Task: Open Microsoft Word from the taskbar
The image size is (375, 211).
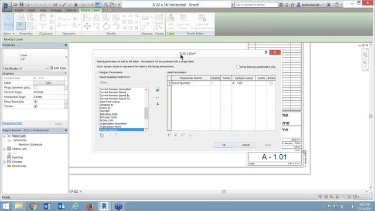Action: coord(47,206)
